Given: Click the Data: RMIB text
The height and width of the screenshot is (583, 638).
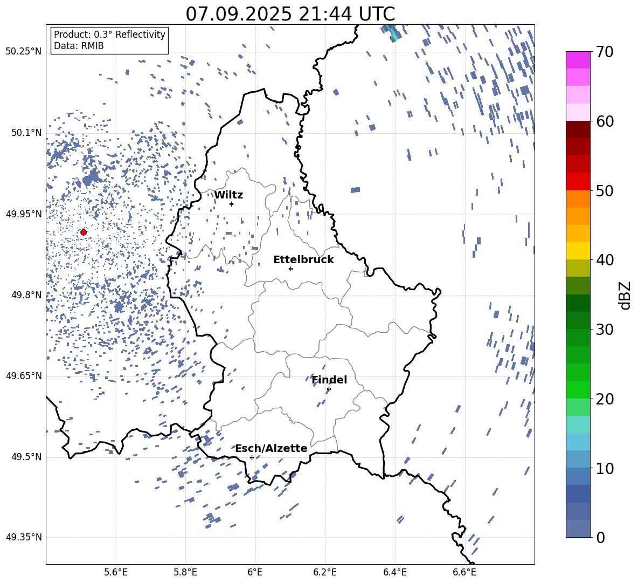Looking at the screenshot, I should (79, 46).
